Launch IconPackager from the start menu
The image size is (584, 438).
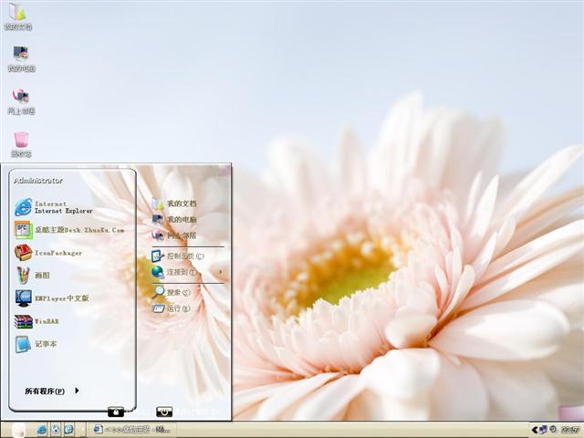tap(48, 253)
